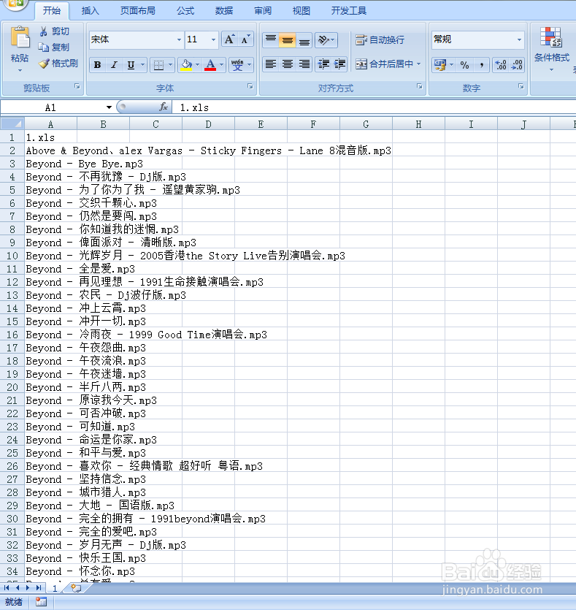Toggle Italic formatting
Image resolution: width=576 pixels, height=610 pixels.
tap(114, 65)
